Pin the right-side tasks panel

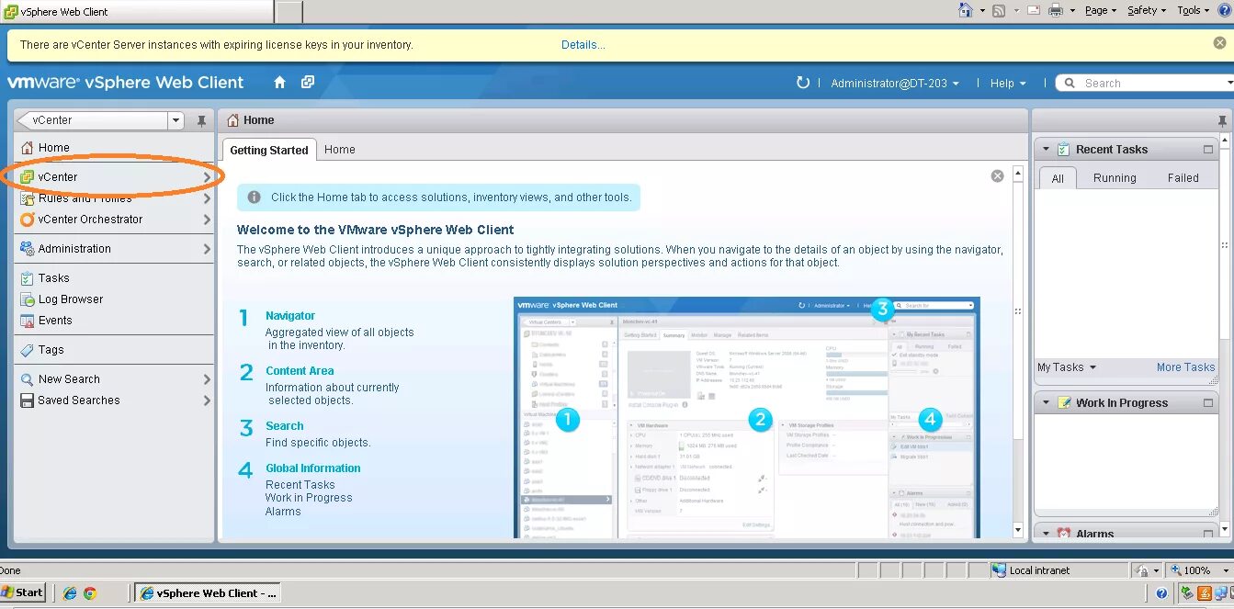coord(1222,120)
